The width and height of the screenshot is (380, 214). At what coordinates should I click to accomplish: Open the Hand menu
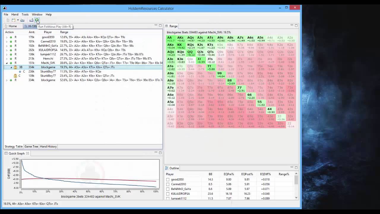pos(15,14)
